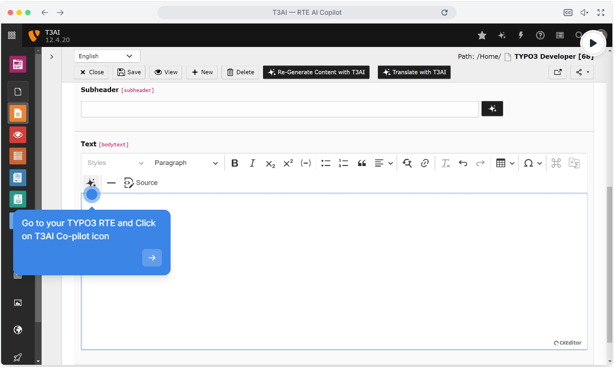Reload the T3AI browser page
The image size is (614, 367).
pos(445,13)
